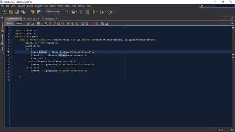235x132 pixels.
Task: Click the editor Forward navigation icon
Action: tap(38, 23)
